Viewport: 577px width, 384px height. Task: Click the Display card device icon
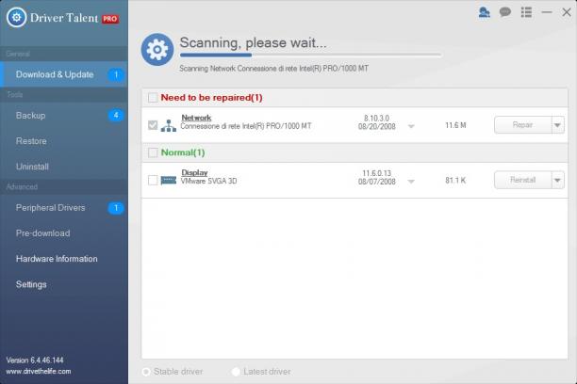click(169, 180)
